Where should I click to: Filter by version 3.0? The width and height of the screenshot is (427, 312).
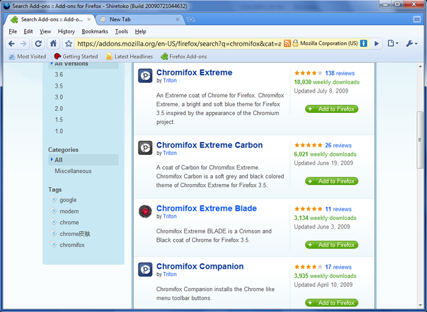point(59,97)
